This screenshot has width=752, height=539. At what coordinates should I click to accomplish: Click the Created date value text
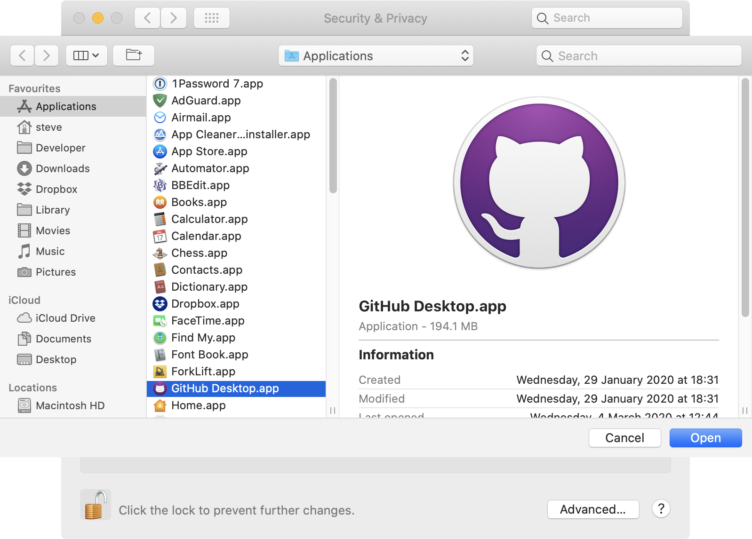click(x=617, y=380)
